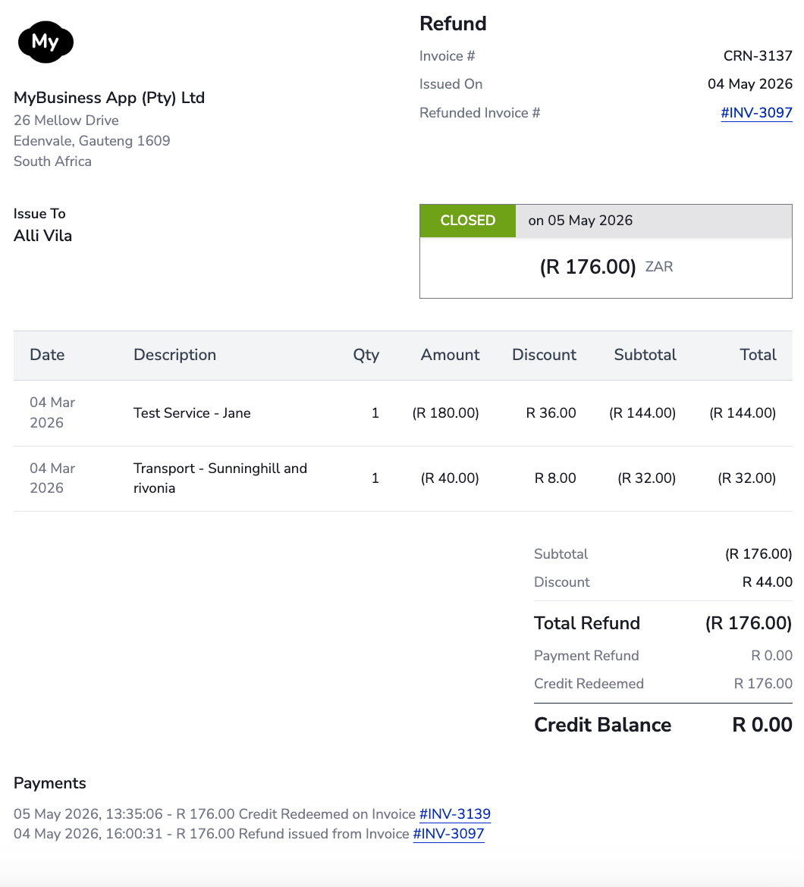
Task: Click the Issued On date 04 May 2026
Action: (749, 84)
